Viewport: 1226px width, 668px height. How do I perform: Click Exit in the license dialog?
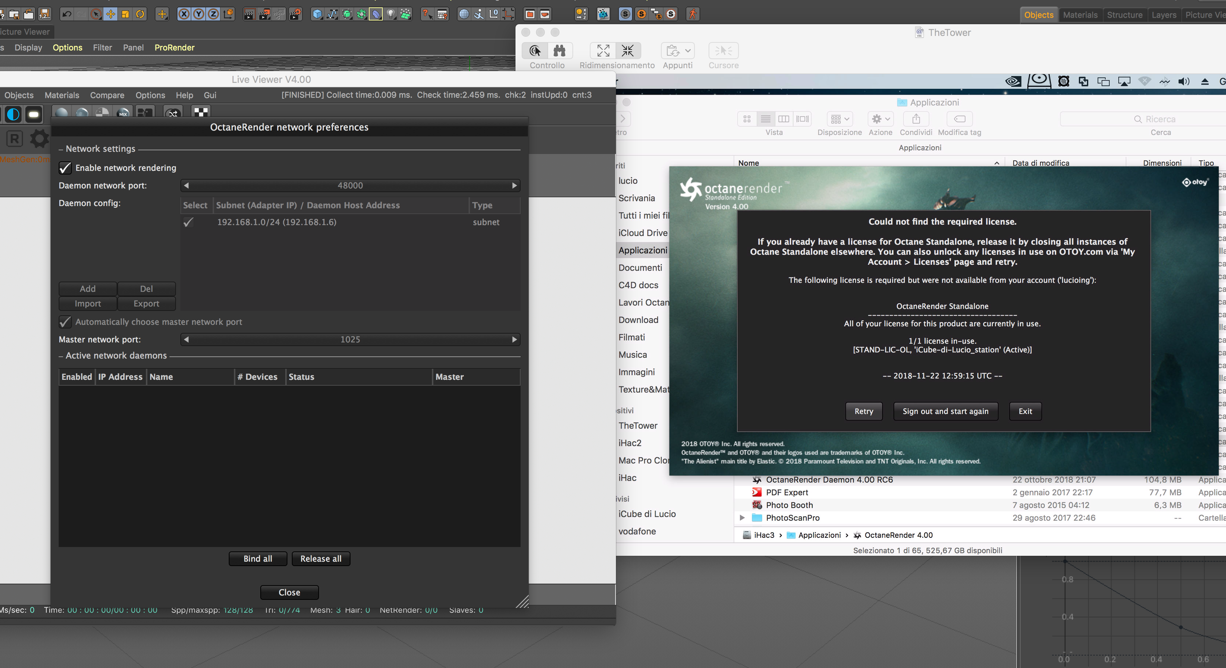pos(1025,411)
